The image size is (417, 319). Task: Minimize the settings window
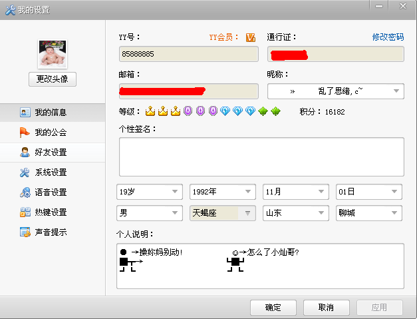pyautogui.click(x=379, y=6)
